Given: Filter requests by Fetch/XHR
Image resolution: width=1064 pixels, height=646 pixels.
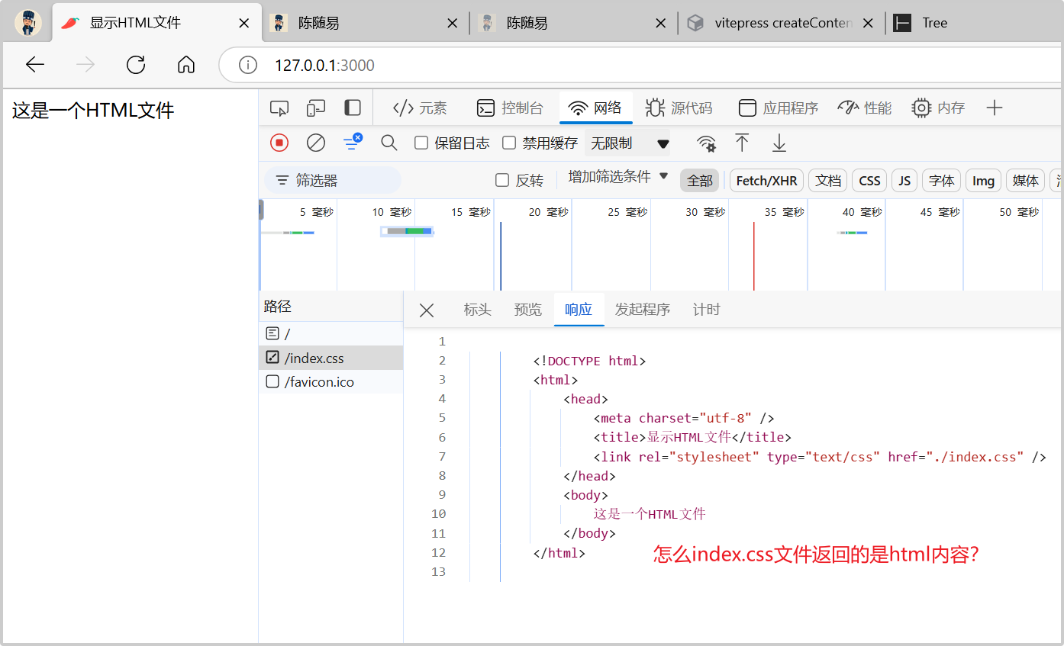Looking at the screenshot, I should [766, 181].
